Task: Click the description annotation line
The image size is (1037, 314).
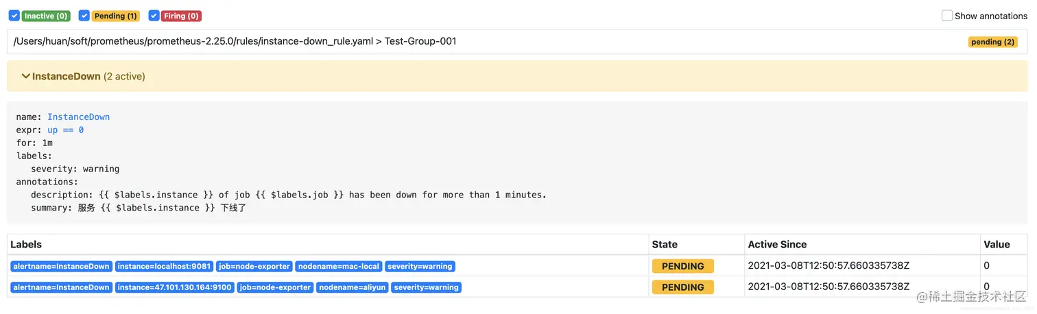Action: coord(289,195)
